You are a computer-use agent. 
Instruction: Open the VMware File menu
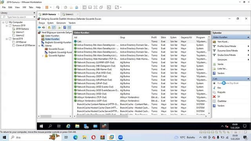pos(4,7)
